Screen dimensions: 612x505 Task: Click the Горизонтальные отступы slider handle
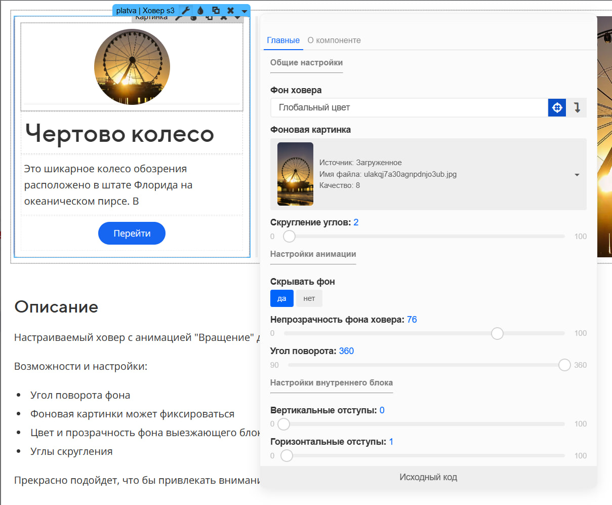coord(287,456)
